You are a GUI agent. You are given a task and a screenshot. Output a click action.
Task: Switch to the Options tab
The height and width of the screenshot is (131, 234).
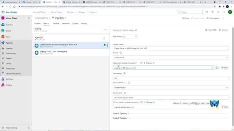(x=75, y=24)
